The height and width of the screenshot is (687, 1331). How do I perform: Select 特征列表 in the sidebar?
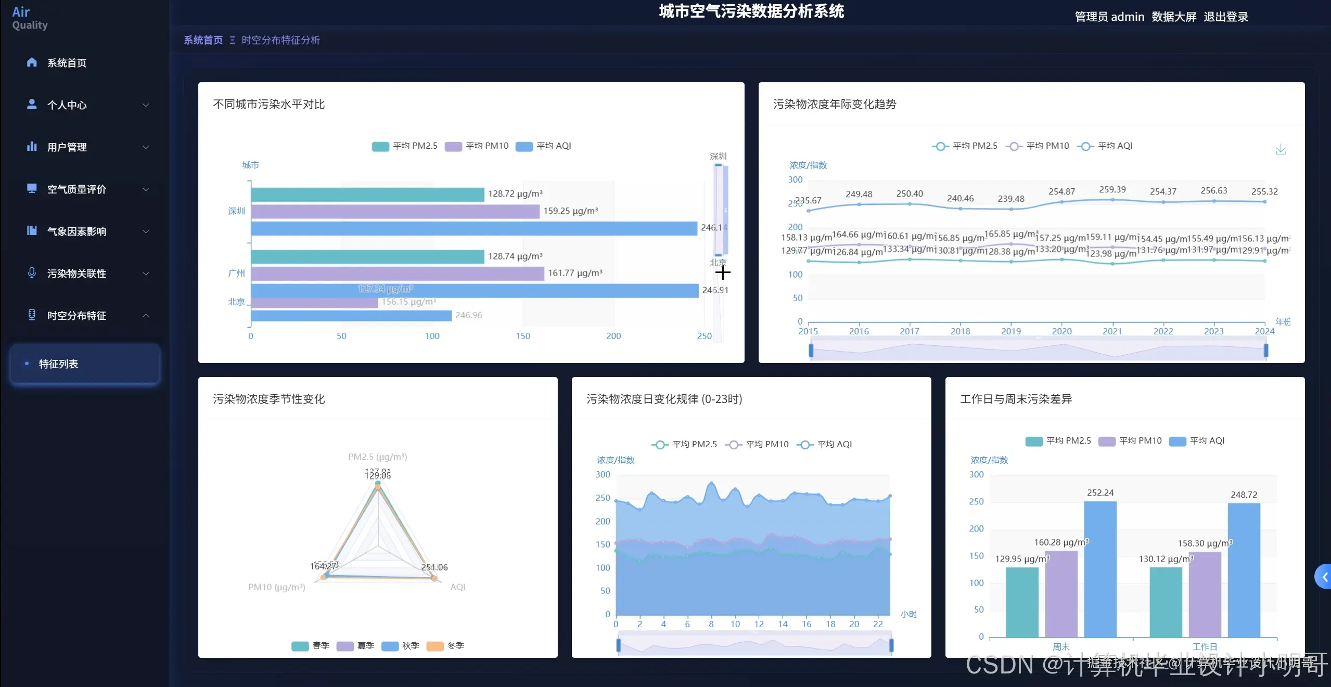pos(59,364)
